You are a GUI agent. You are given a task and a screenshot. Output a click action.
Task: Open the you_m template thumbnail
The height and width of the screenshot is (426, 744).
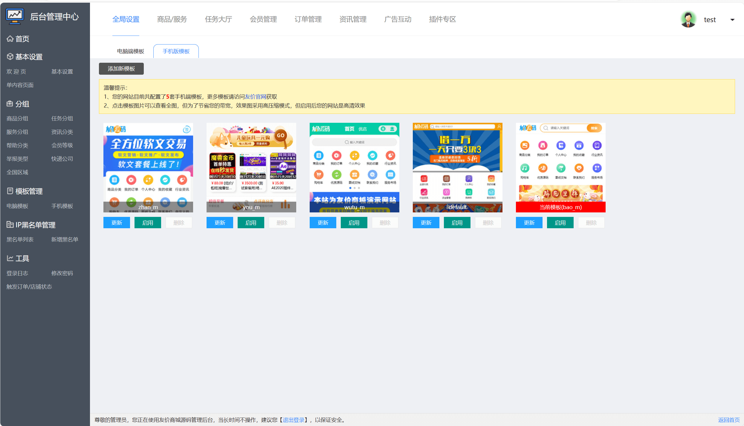251,168
